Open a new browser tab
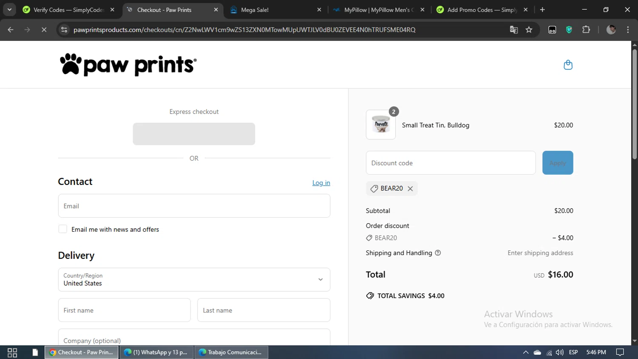The height and width of the screenshot is (359, 638). tap(542, 9)
